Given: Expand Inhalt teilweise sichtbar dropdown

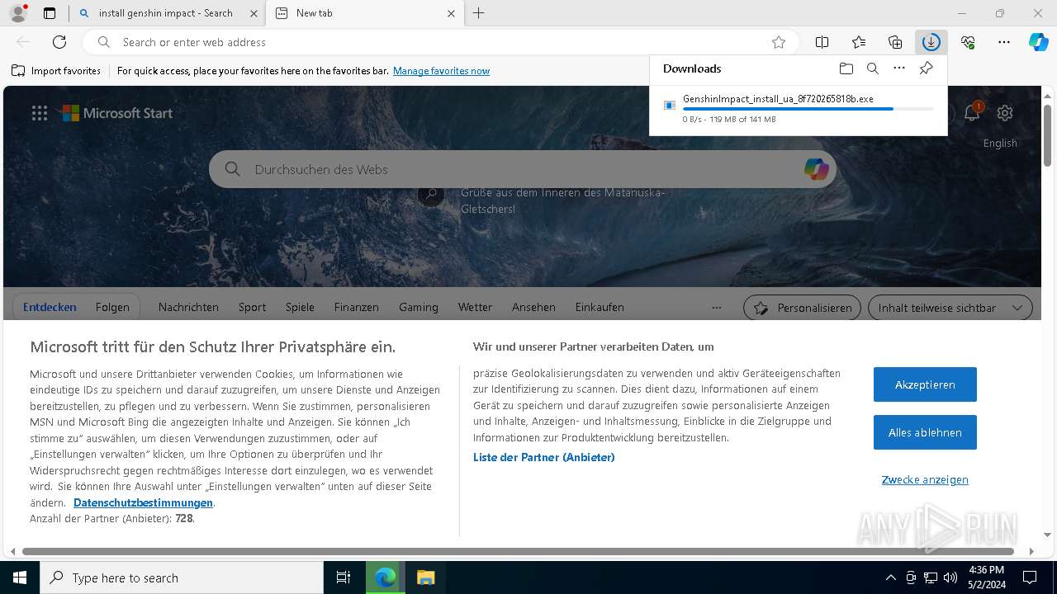Looking at the screenshot, I should (x=950, y=308).
